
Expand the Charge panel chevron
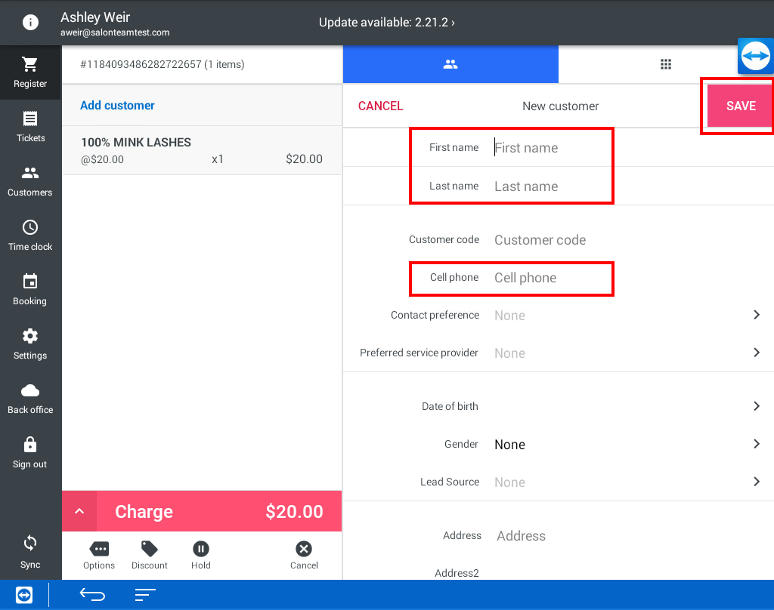pyautogui.click(x=79, y=512)
